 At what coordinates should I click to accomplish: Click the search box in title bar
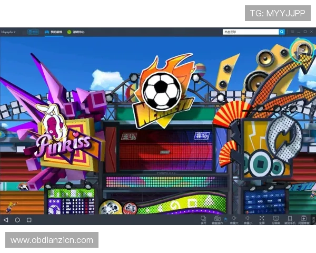(x=250, y=32)
